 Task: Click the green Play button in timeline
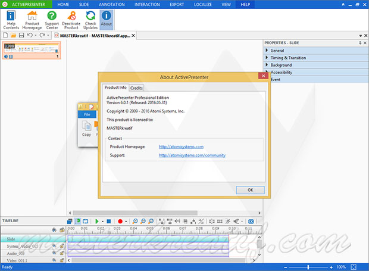coord(97,222)
